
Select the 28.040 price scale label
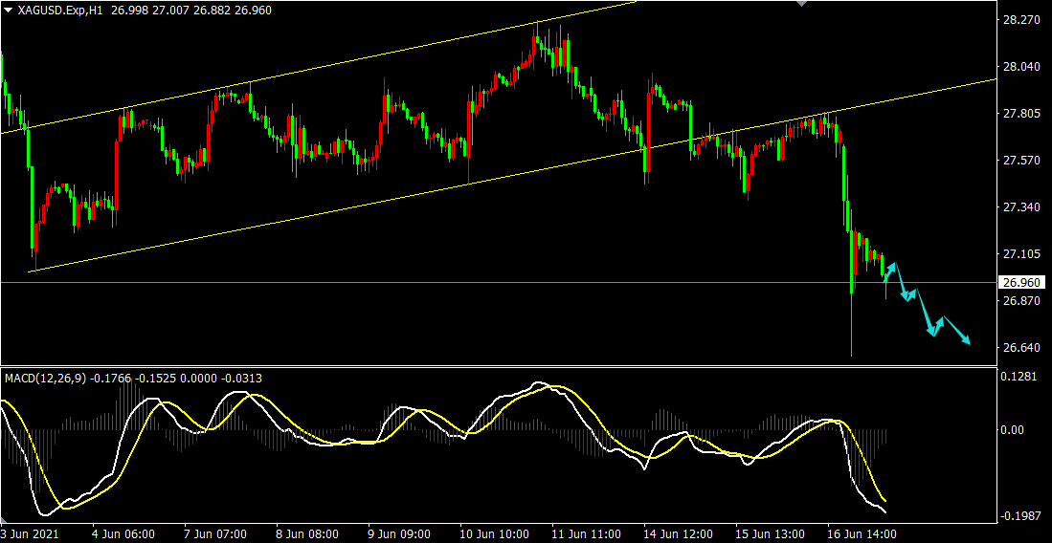point(1020,67)
